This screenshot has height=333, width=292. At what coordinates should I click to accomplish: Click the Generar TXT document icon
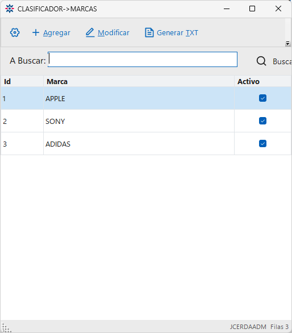click(x=149, y=32)
